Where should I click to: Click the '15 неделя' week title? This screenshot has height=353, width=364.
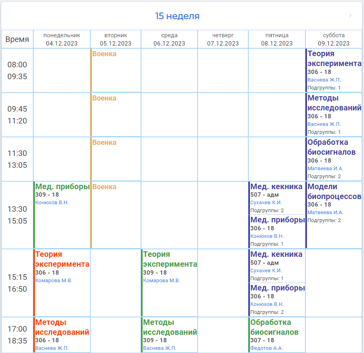coord(177,16)
